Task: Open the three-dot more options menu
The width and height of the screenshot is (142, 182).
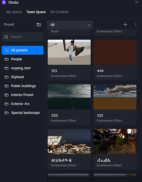Action: (x=136, y=25)
